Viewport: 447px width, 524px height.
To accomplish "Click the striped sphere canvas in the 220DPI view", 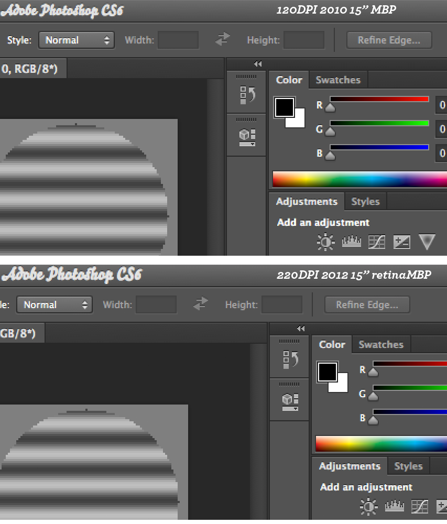I will [90, 464].
